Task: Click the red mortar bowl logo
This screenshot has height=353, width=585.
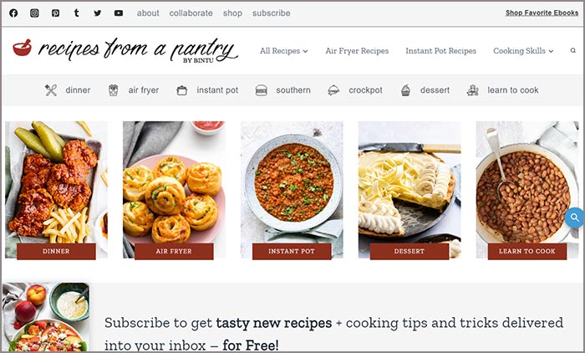Action: click(22, 48)
